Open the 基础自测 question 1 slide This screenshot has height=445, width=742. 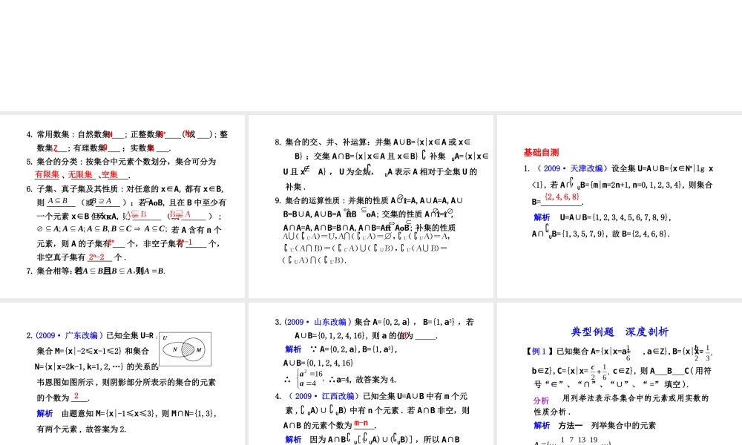click(x=620, y=206)
